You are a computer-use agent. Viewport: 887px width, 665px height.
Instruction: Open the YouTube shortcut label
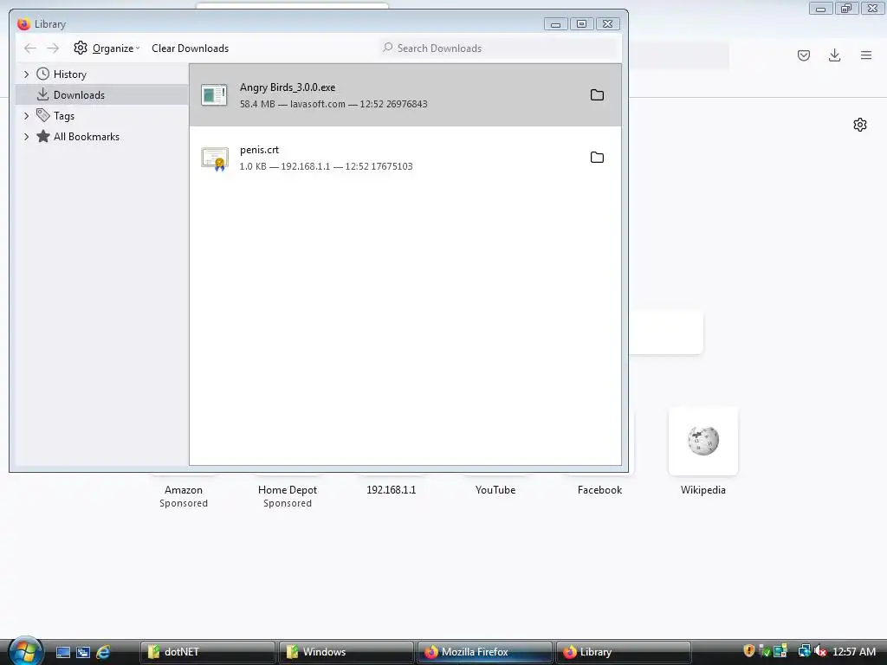(495, 490)
